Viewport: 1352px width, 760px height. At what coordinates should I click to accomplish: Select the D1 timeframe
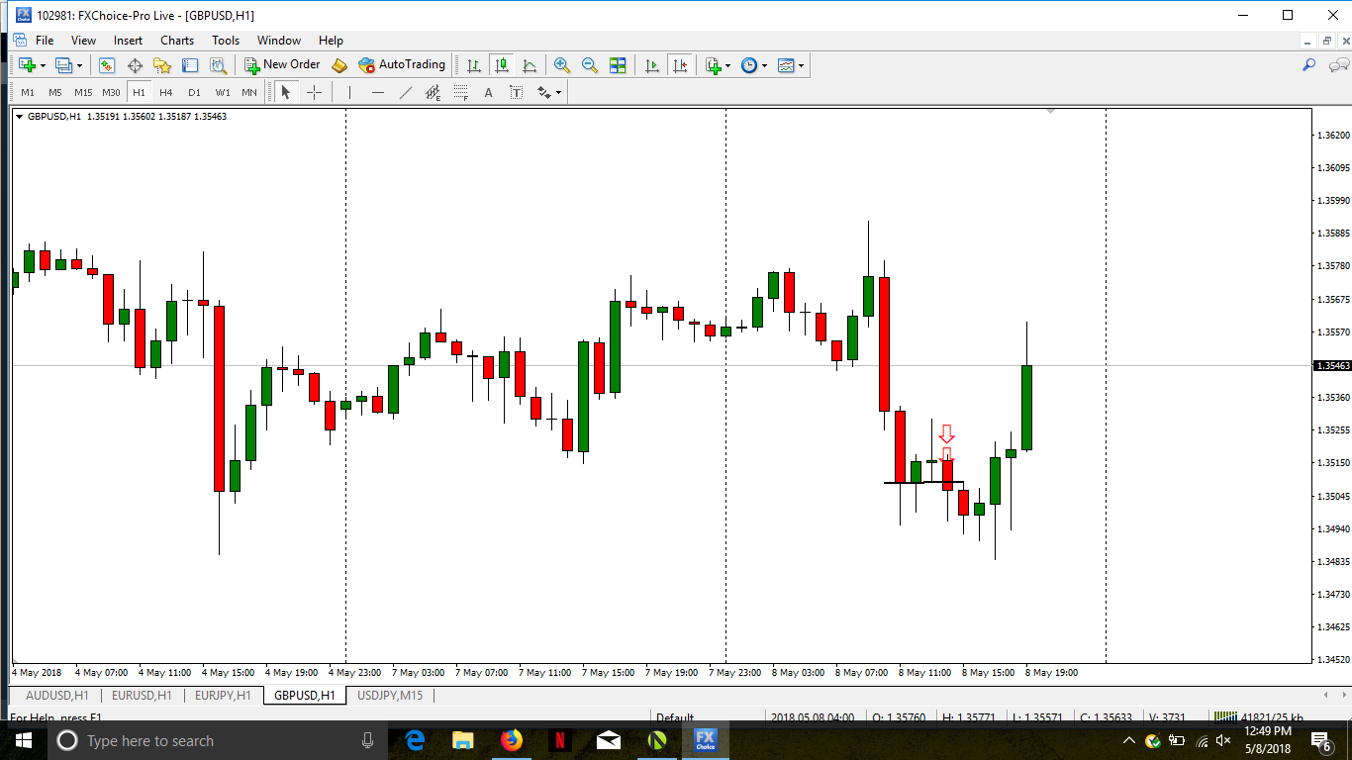pyautogui.click(x=194, y=93)
